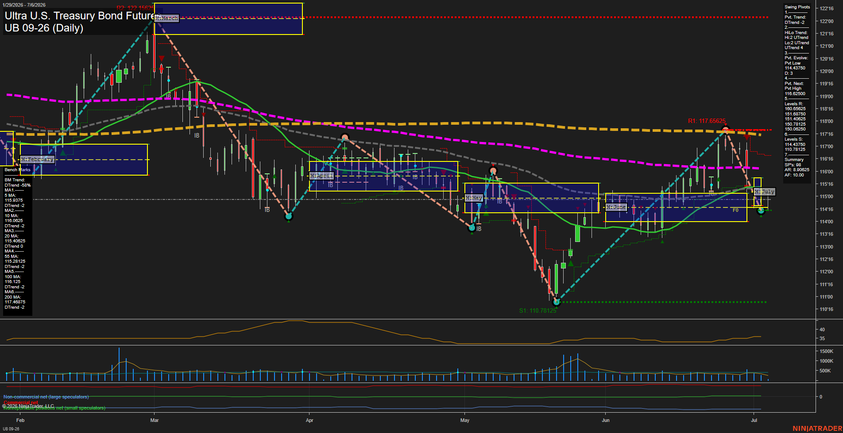Screen dimensions: 843x433
Task: Click the 115'00 price axis label
Action: coord(827,196)
